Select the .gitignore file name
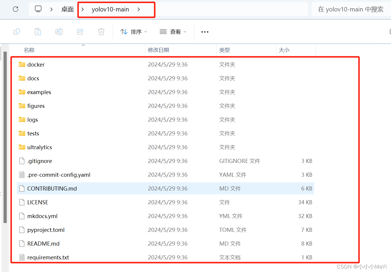The image size is (391, 272). click(x=40, y=161)
